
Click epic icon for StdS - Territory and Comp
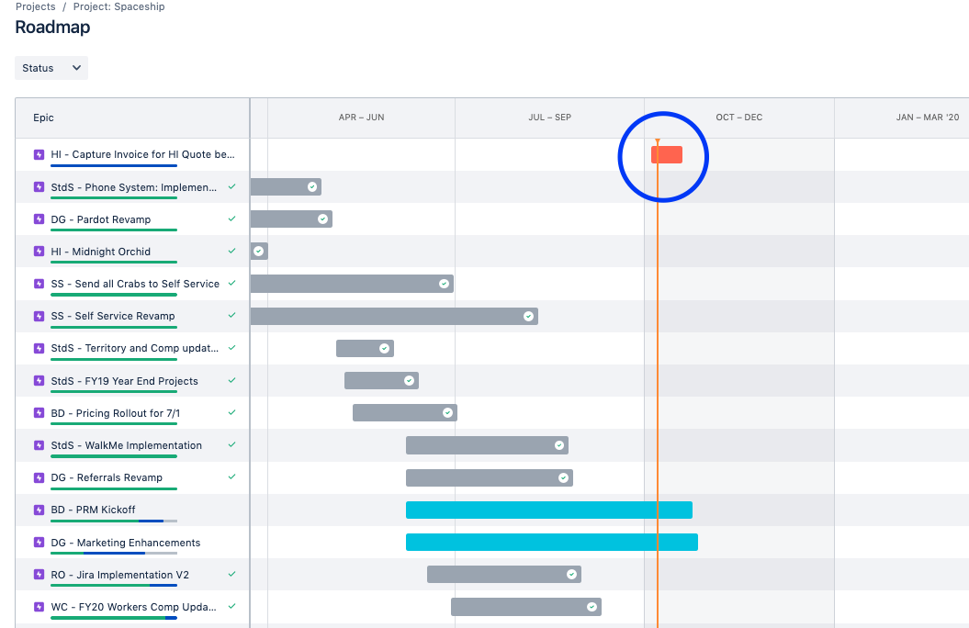pyautogui.click(x=39, y=348)
